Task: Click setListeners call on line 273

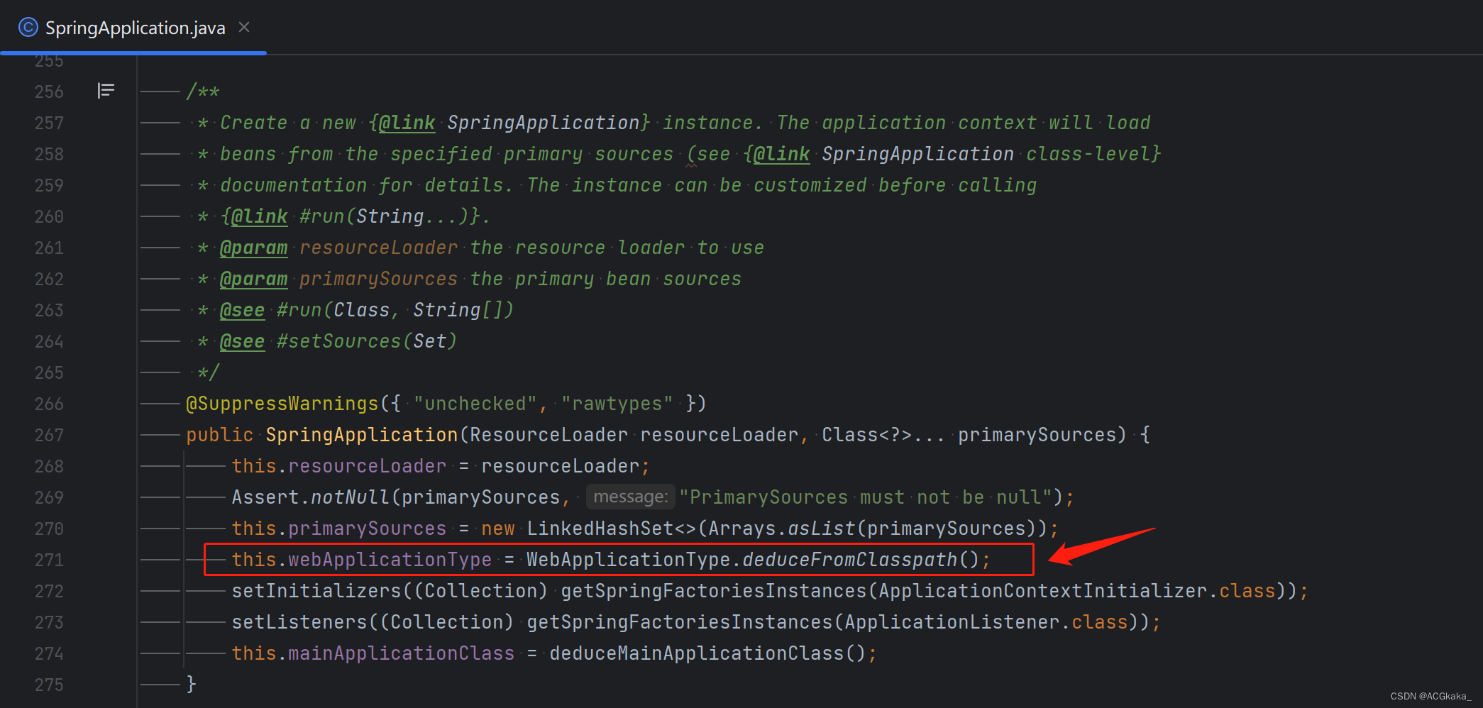Action: 299,622
